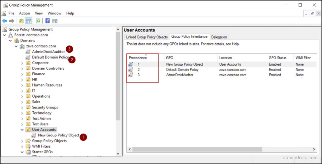Image resolution: width=322 pixels, height=164 pixels.
Task: Open the Help menu
Action: (70, 13)
